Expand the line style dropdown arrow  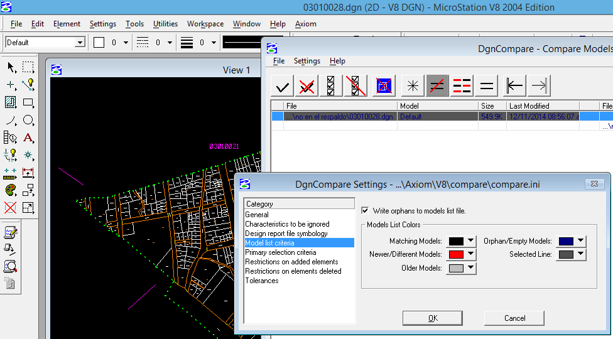170,43
